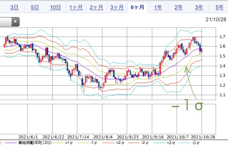
Task: Click the 2021/8/4 date axis label
Action: (103, 137)
